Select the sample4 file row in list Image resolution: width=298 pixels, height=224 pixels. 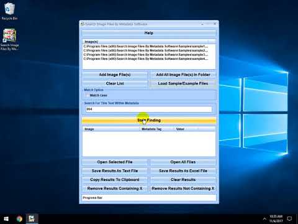146,59
